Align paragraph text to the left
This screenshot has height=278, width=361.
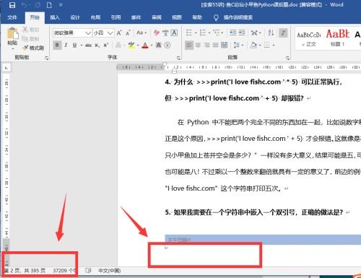[x=189, y=45]
